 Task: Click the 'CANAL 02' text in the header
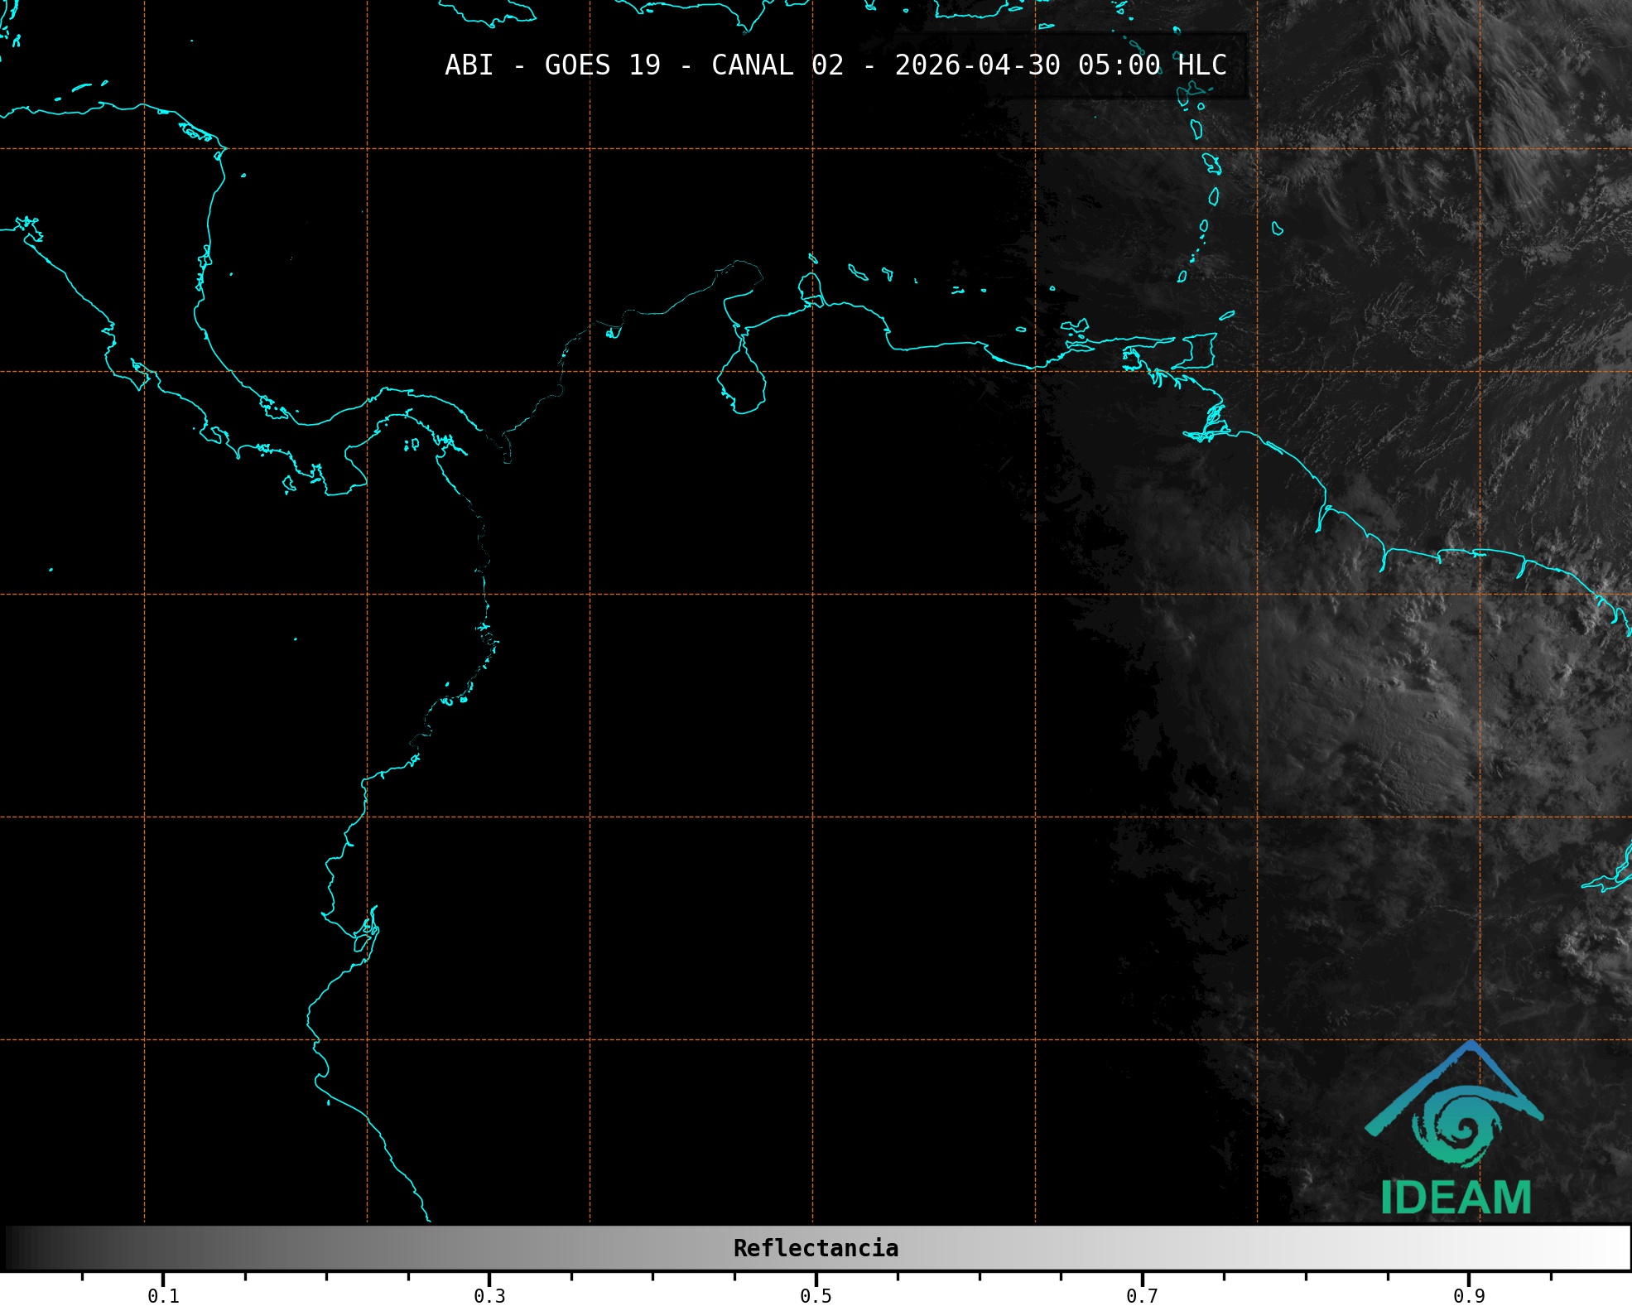tap(777, 65)
